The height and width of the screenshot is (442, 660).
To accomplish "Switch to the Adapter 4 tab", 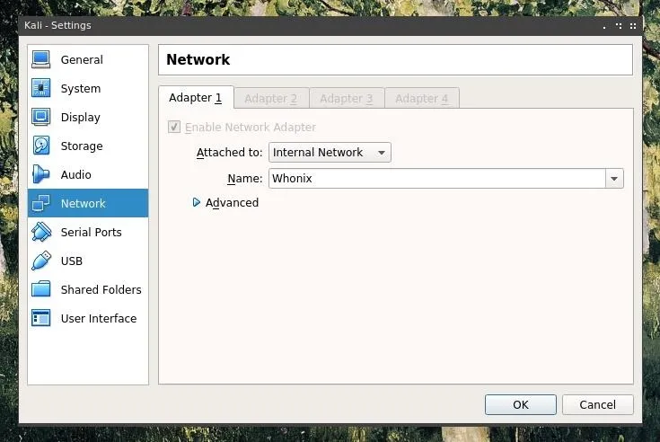I will [422, 99].
